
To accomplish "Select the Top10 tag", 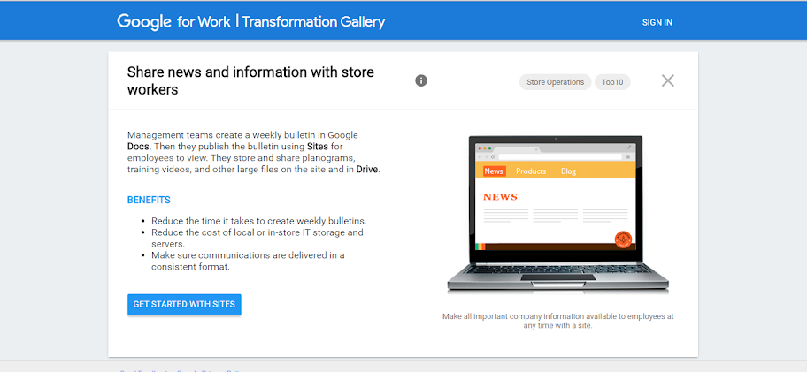I will point(612,82).
